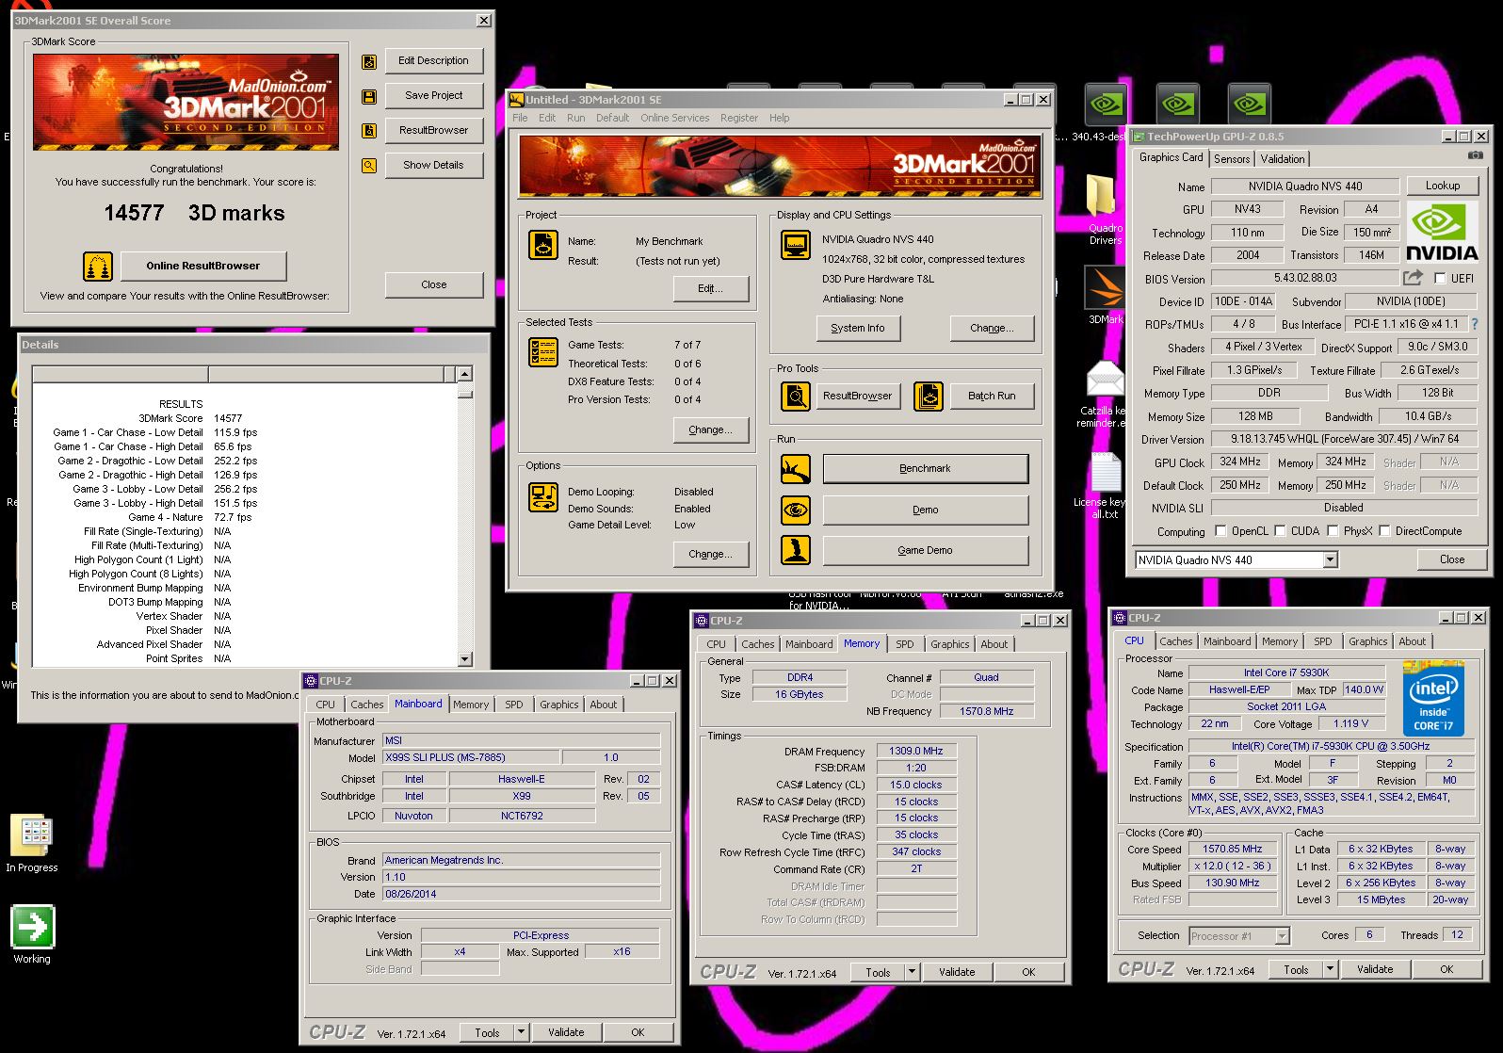Screen dimensions: 1503x1053
Task: Click the Game Demo joystick icon
Action: [796, 550]
